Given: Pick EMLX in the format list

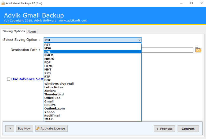Looking at the screenshot, I should coord(93,55).
